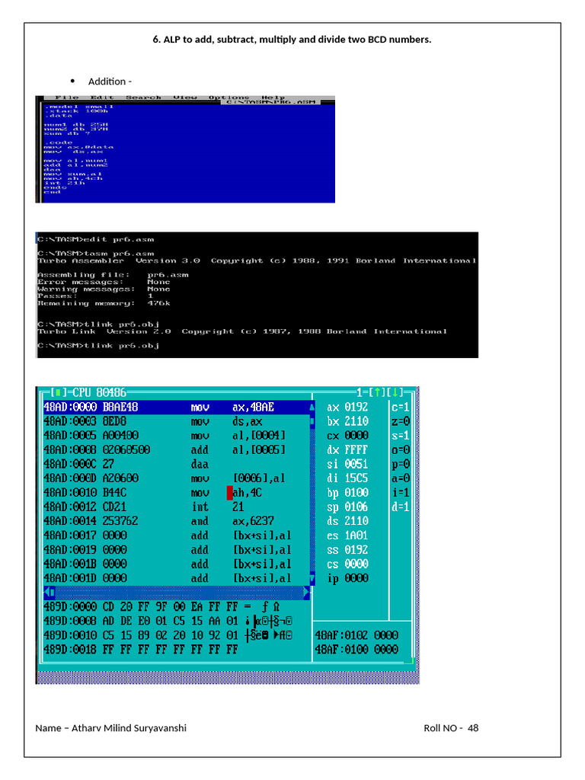Click the interrupt flag i=1

coord(400,493)
